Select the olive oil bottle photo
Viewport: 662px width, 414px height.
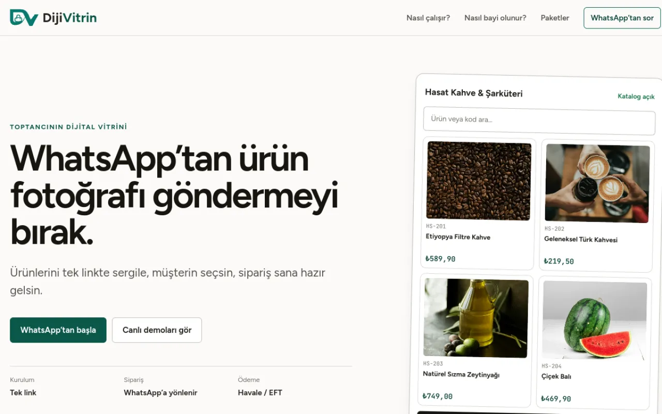tap(476, 318)
